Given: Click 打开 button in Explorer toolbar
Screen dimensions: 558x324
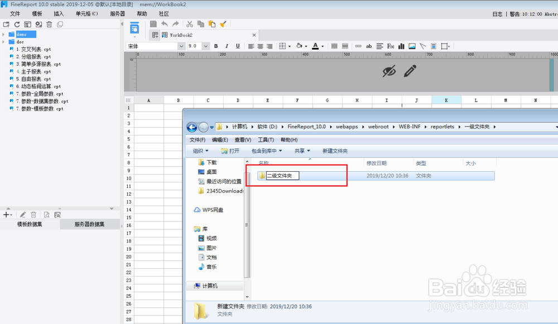Looking at the screenshot, I should coord(230,151).
